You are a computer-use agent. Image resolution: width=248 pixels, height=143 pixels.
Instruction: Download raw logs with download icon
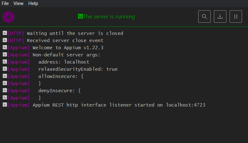220,17
